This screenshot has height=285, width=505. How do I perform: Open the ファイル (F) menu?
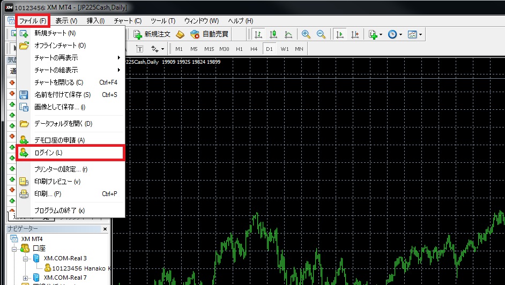click(33, 21)
